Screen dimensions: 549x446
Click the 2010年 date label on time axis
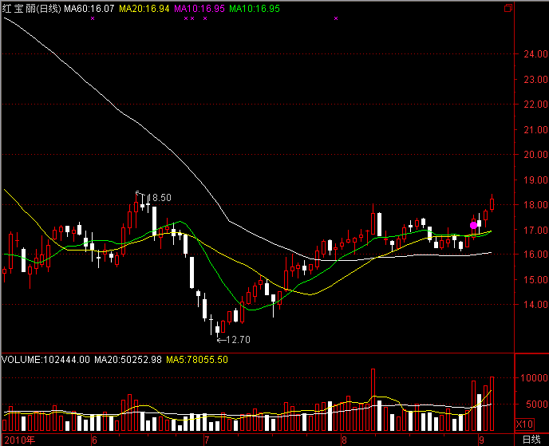(20, 440)
